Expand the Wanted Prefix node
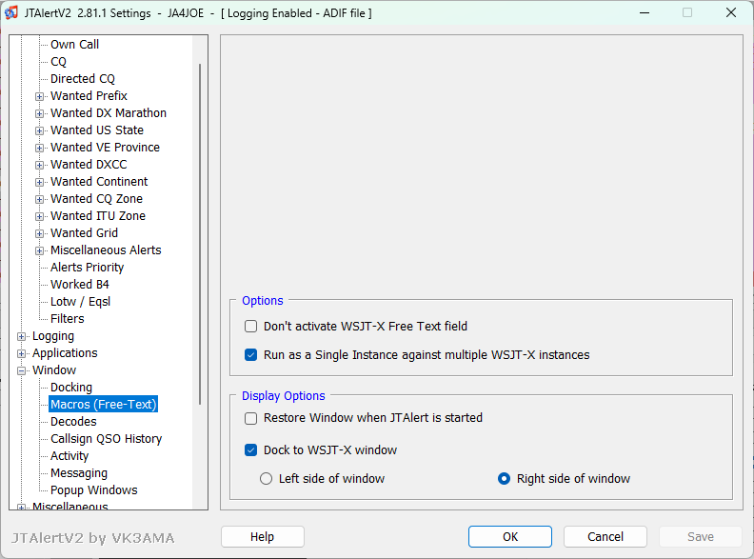754x559 pixels. [39, 96]
